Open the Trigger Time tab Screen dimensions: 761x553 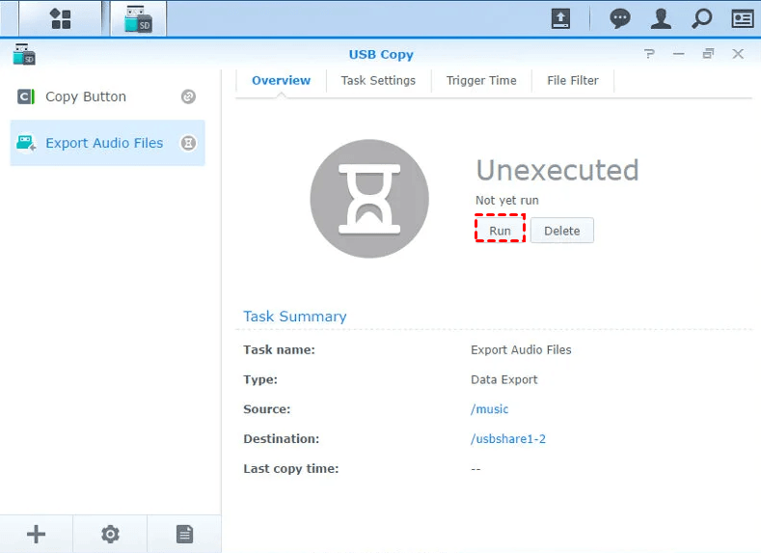coord(481,80)
